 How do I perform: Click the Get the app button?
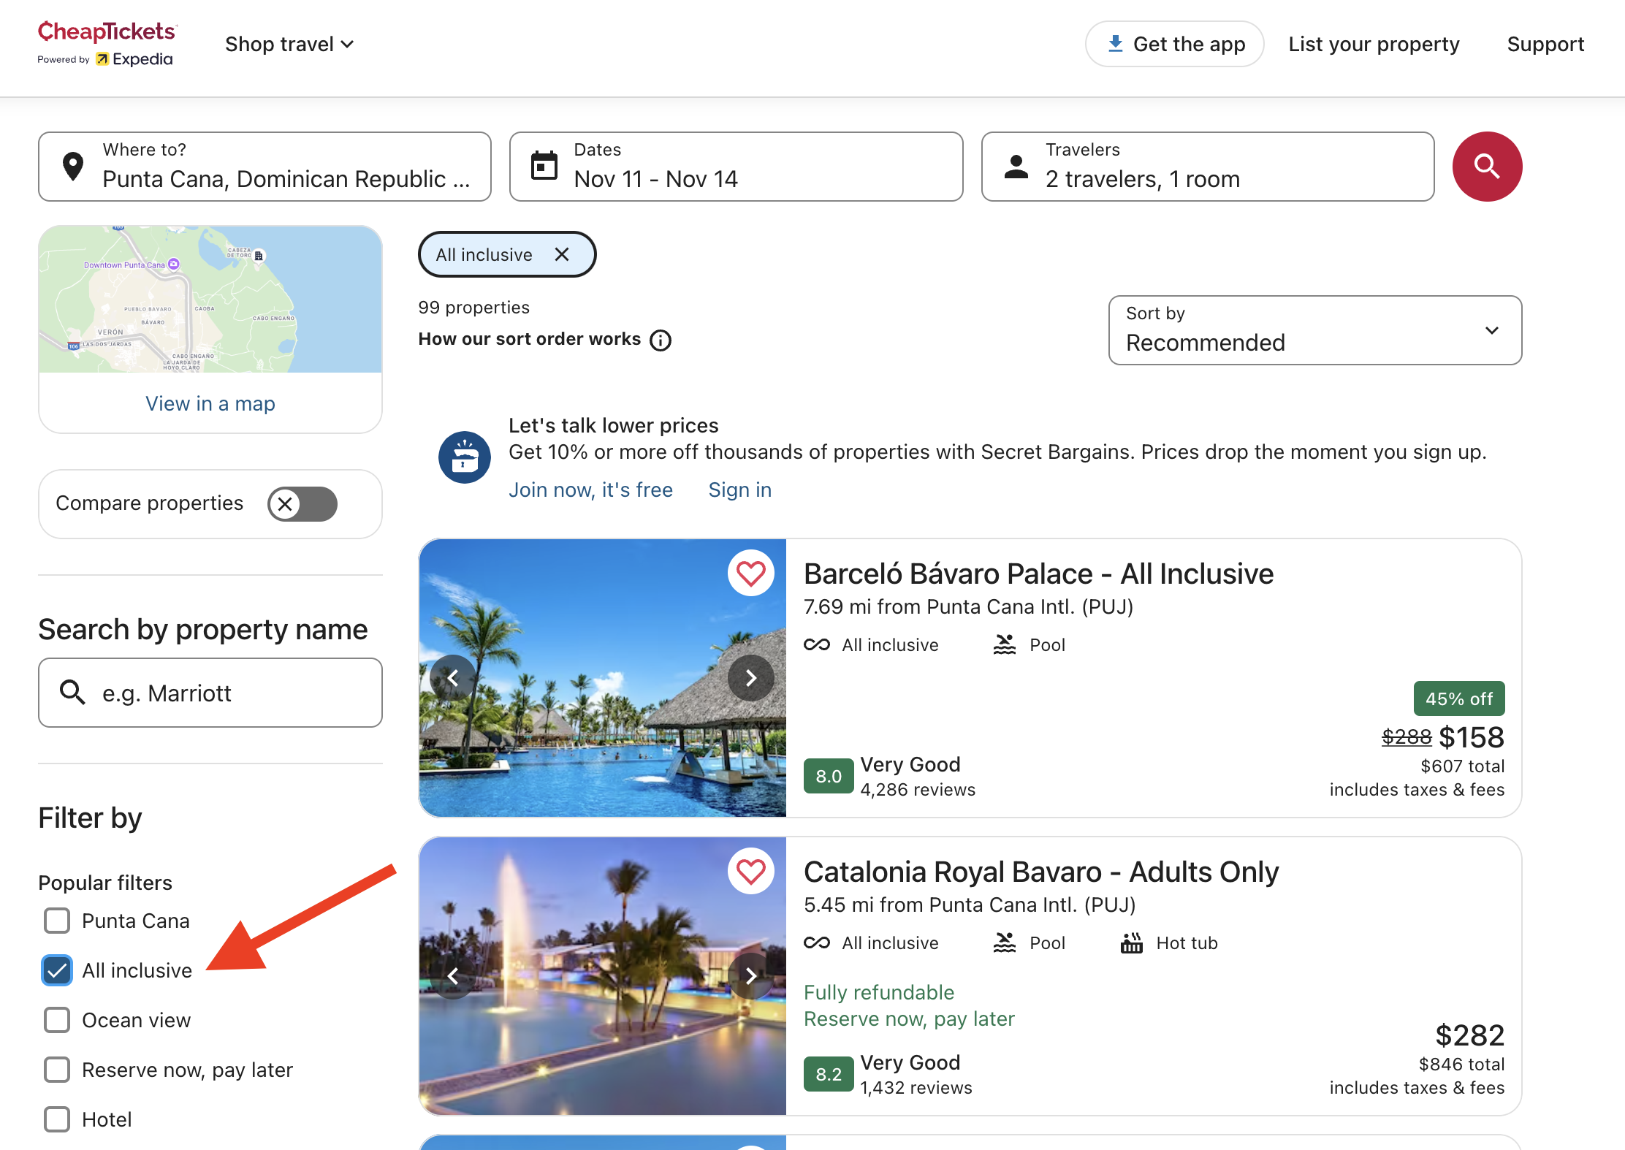pyautogui.click(x=1175, y=44)
